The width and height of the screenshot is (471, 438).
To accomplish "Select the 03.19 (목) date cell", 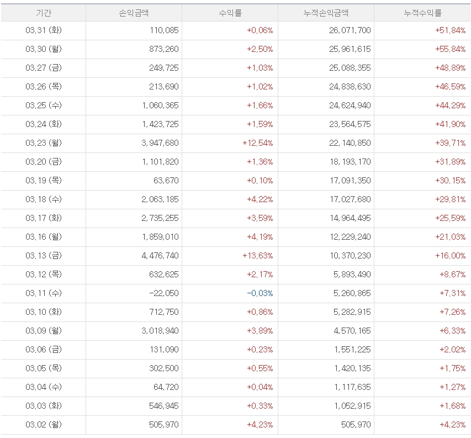I will pyautogui.click(x=44, y=181).
